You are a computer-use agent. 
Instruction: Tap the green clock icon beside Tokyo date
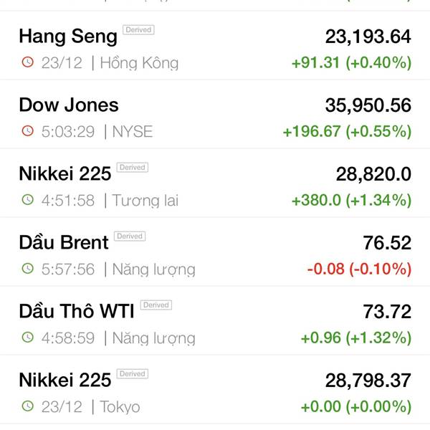pyautogui.click(x=28, y=406)
